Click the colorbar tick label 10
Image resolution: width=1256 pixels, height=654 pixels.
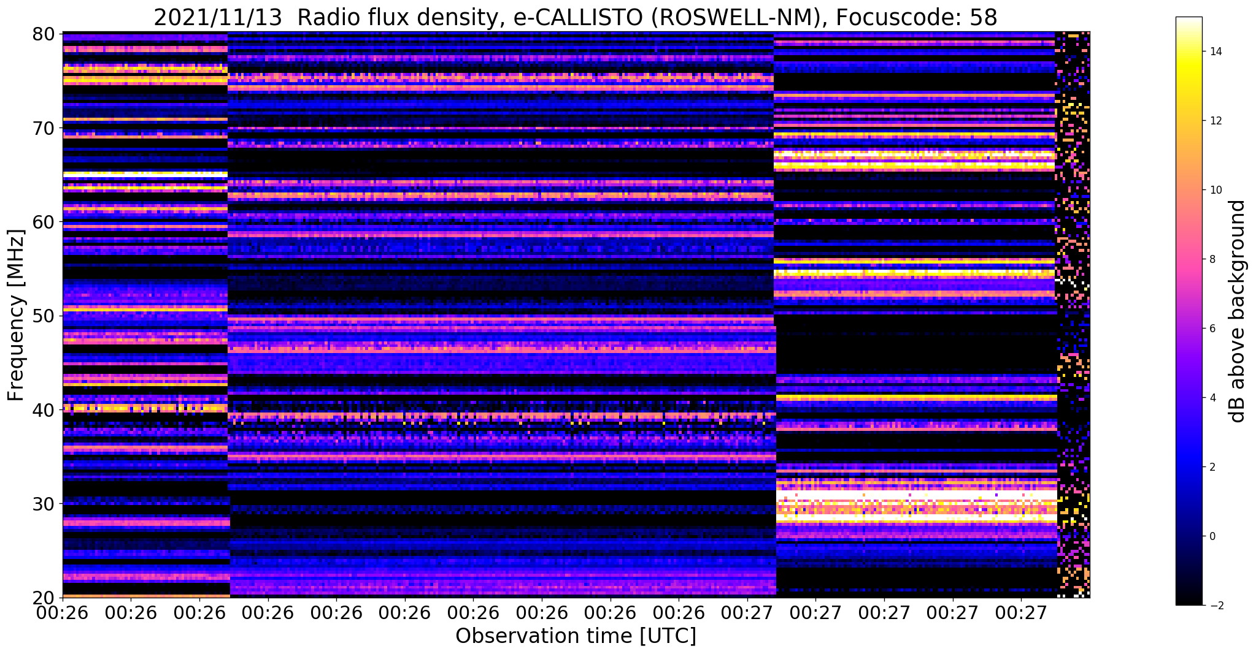(1214, 190)
